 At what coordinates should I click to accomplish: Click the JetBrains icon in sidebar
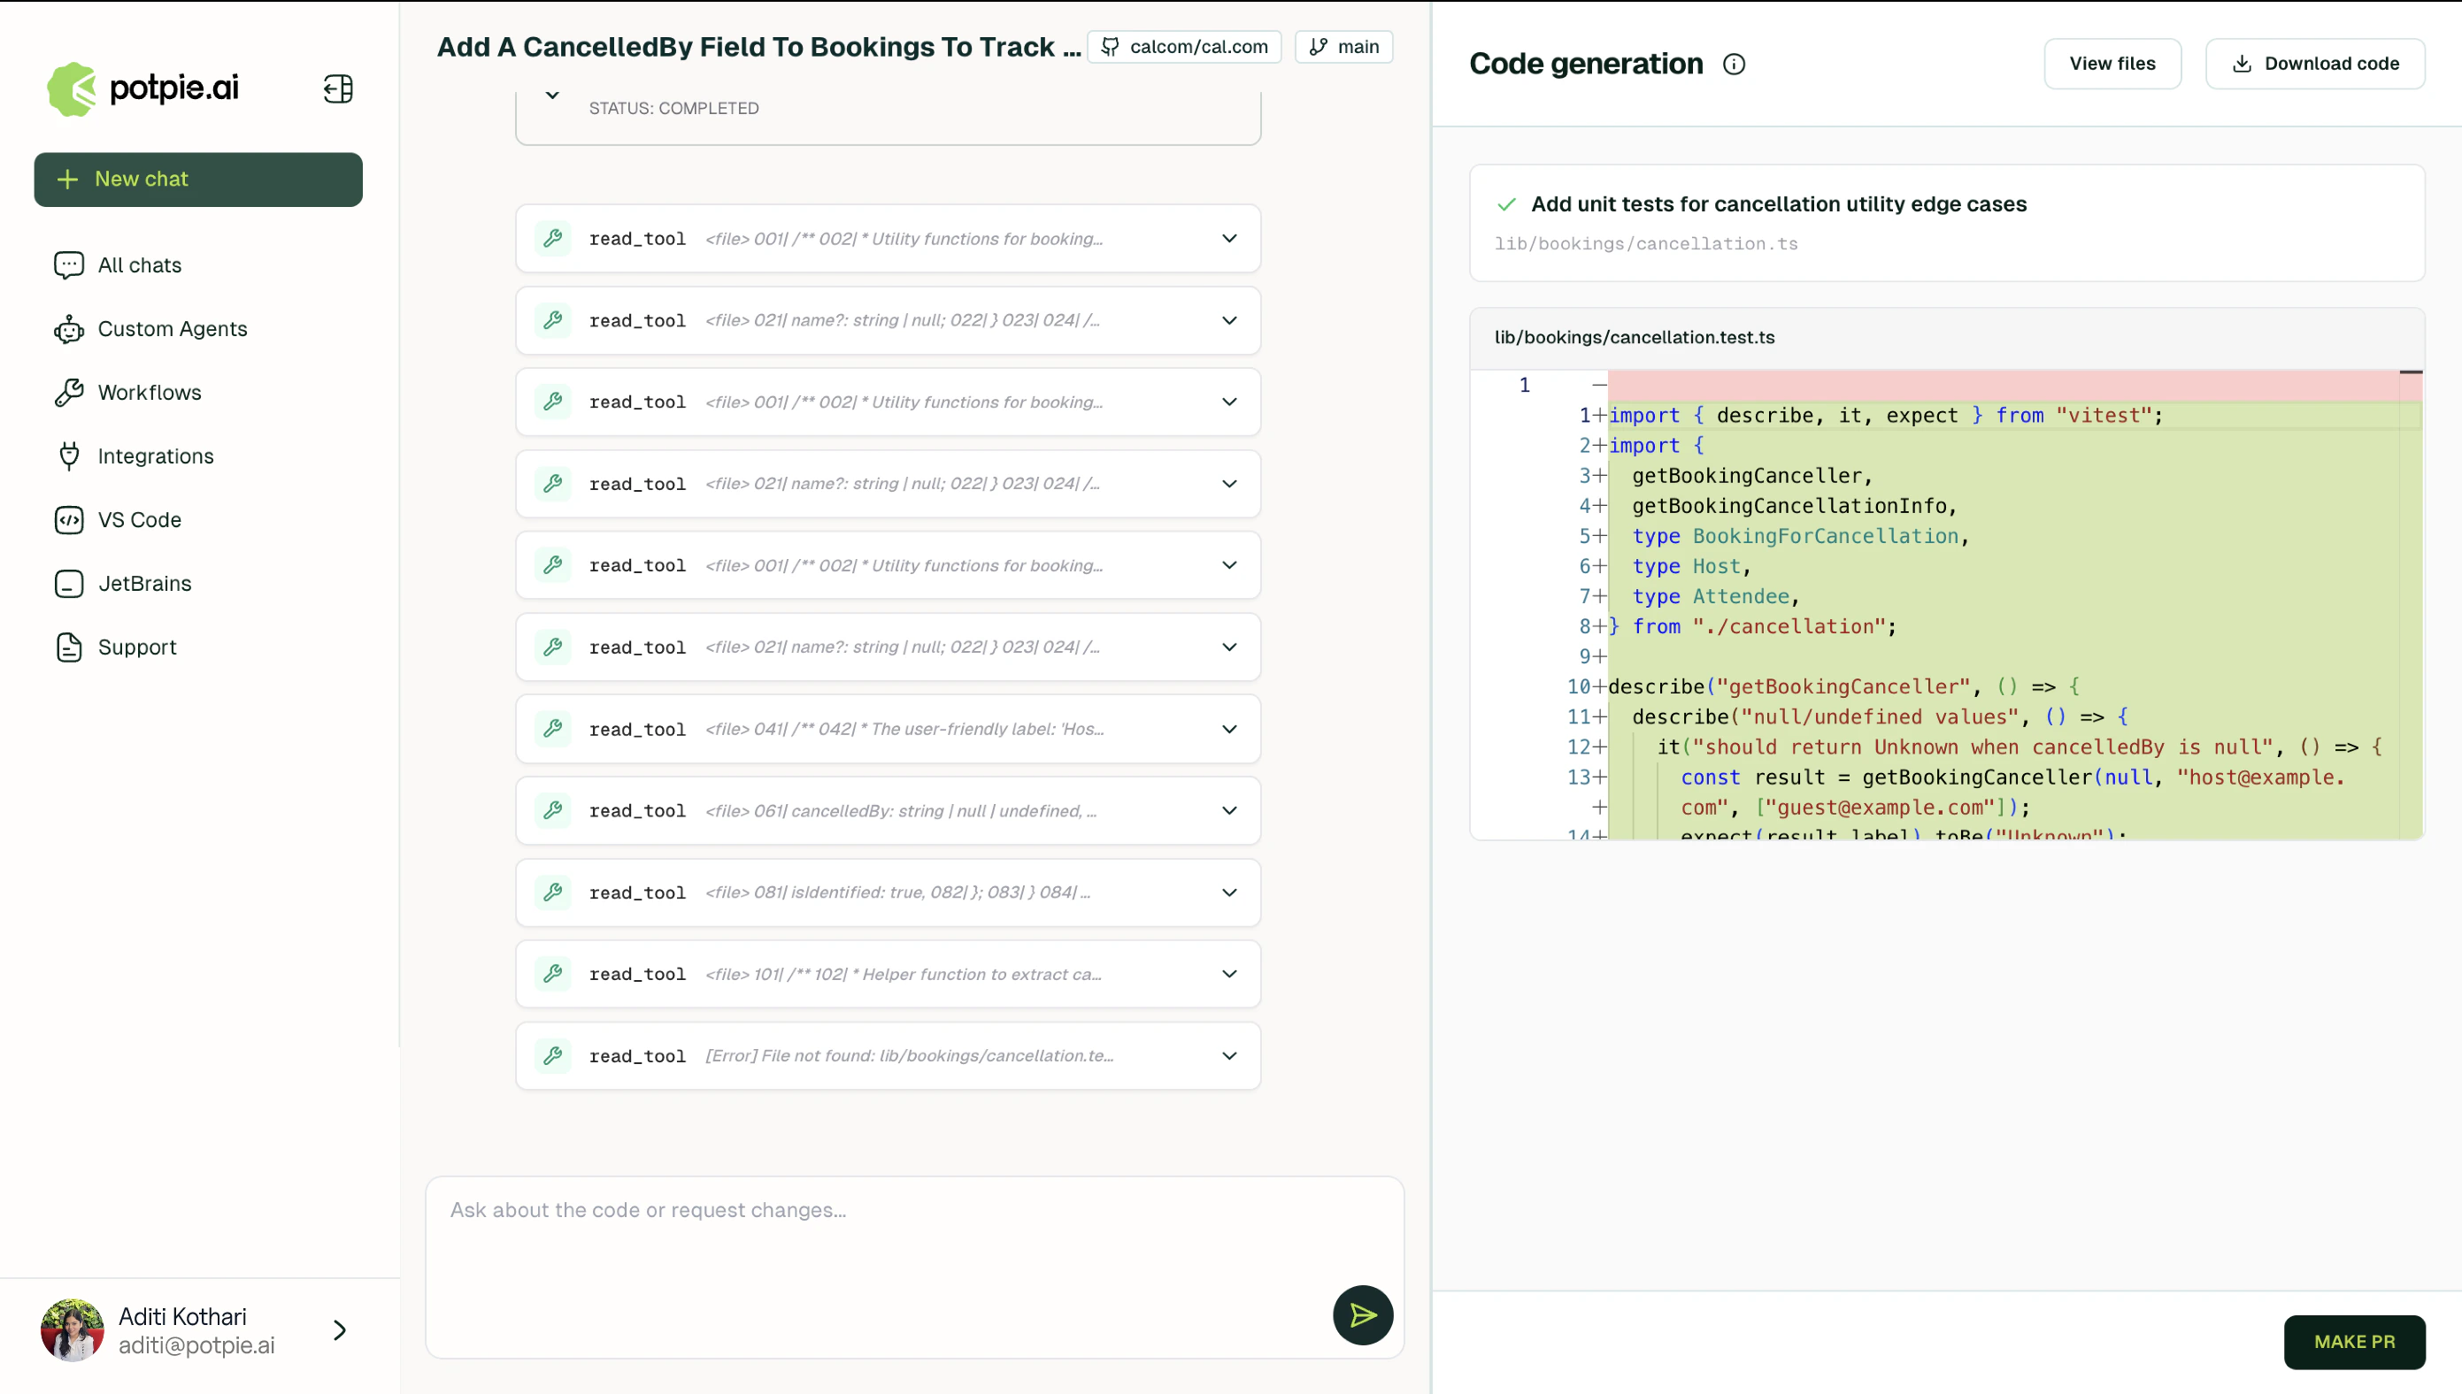tap(69, 584)
